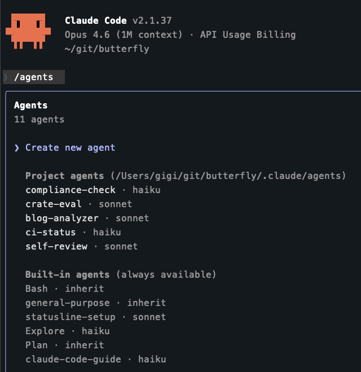Click the Claude Code version number text
This screenshot has height=372, width=361.
152,21
